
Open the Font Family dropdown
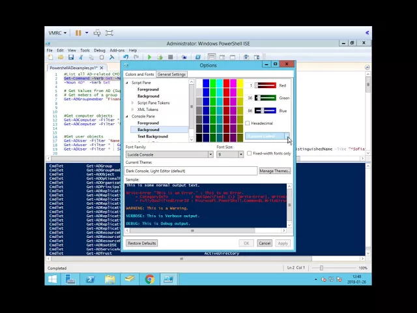(210, 155)
